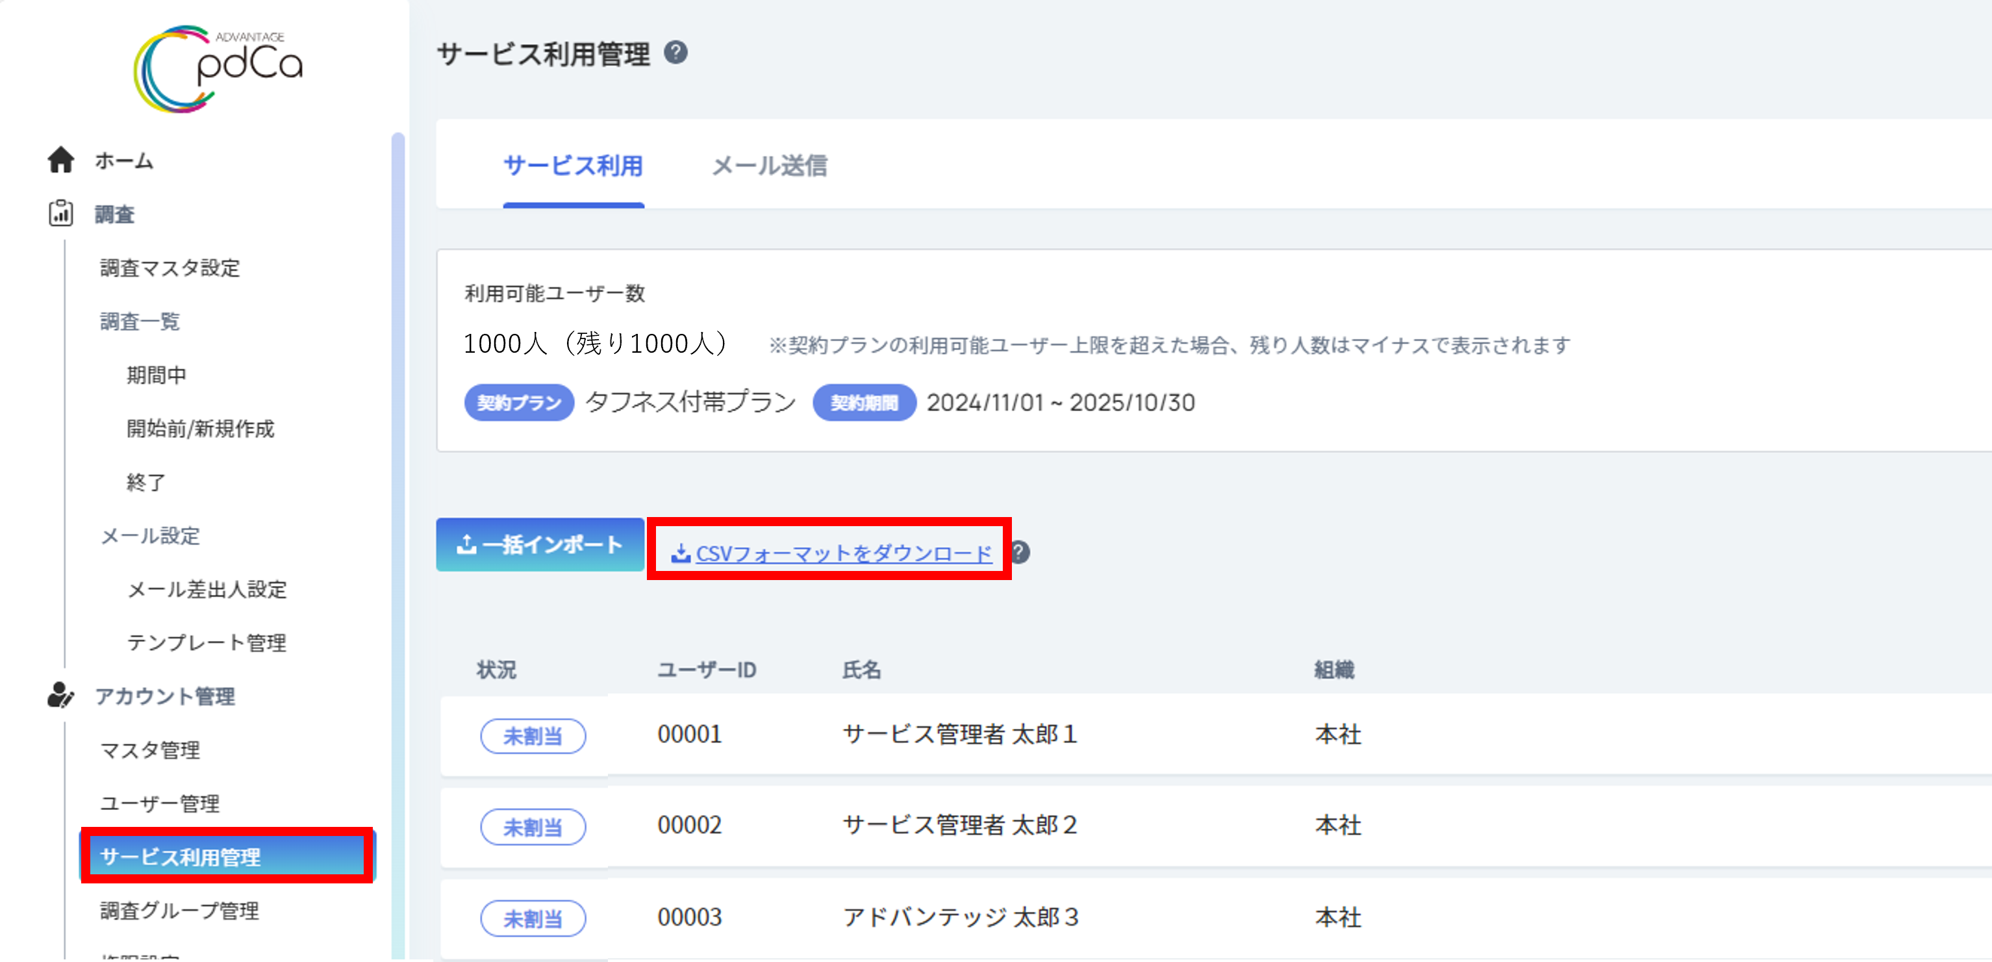The image size is (1992, 962).
Task: Select 期間中 under 調査一覧
Action: pyautogui.click(x=157, y=375)
